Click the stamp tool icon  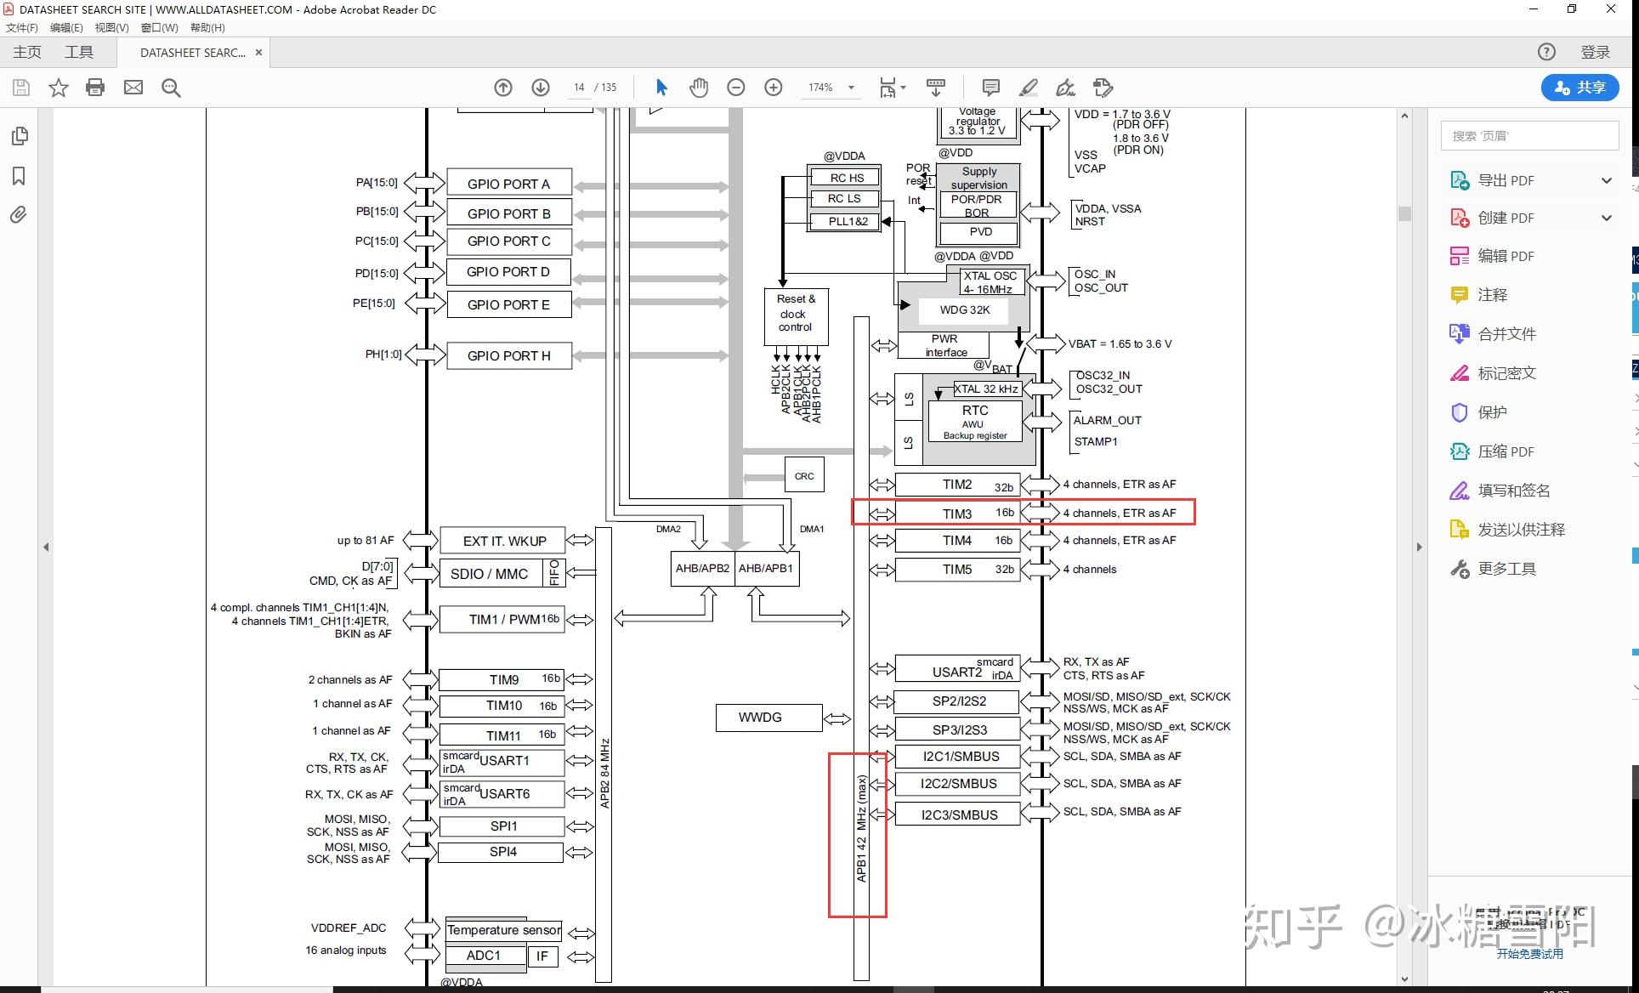point(1103,88)
